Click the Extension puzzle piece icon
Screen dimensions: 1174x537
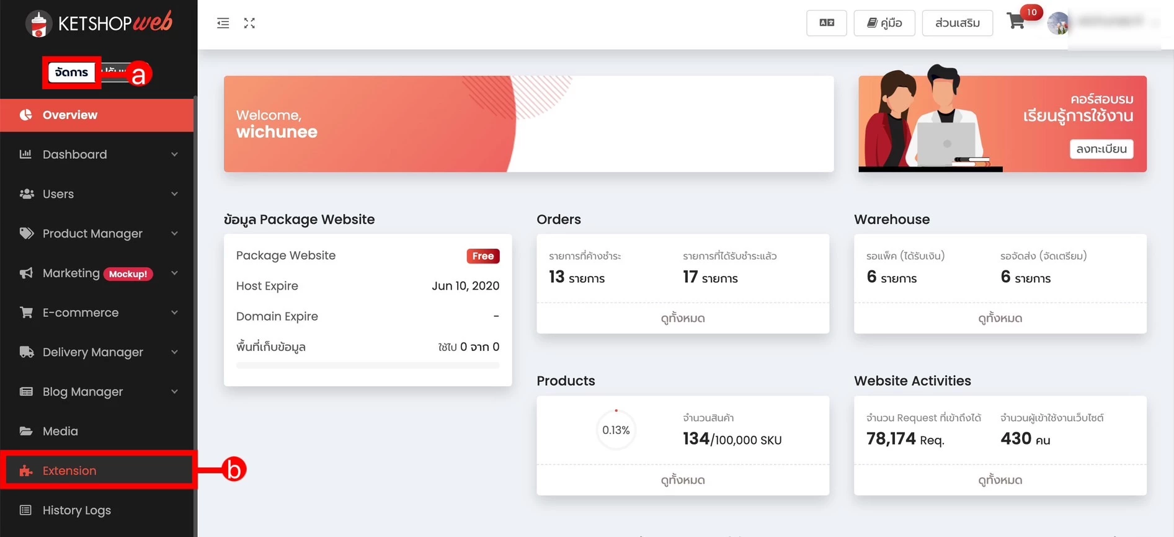[x=25, y=471]
